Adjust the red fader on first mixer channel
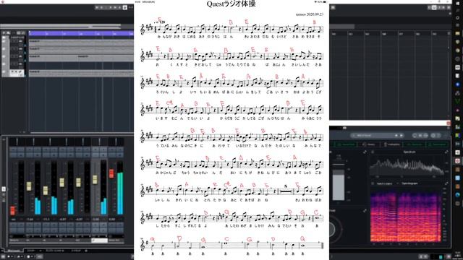 coord(13,210)
